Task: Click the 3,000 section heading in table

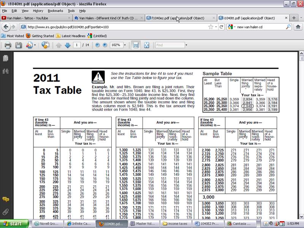Action: pyautogui.click(x=208, y=197)
